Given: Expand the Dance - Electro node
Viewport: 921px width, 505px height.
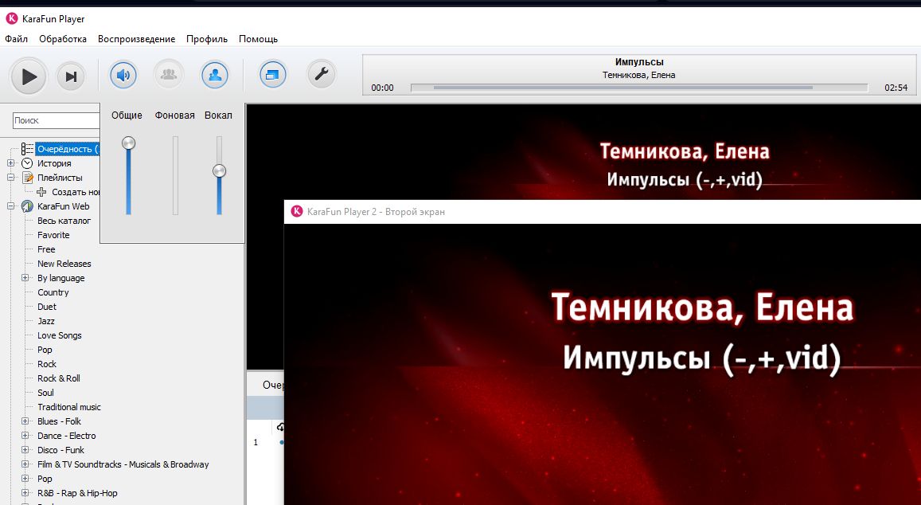Looking at the screenshot, I should point(25,436).
